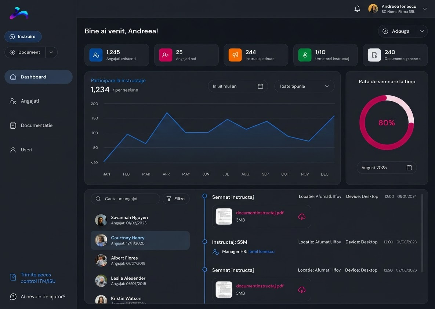Click the activity timeline vertical scrollbar
Viewport: 435px width, 309px height.
(x=422, y=233)
